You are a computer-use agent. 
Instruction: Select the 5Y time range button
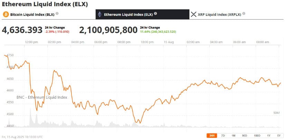pos(279,136)
